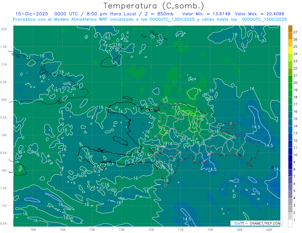Select the '68W' longitude label
This screenshot has width=302, height=233.
(x=269, y=230)
